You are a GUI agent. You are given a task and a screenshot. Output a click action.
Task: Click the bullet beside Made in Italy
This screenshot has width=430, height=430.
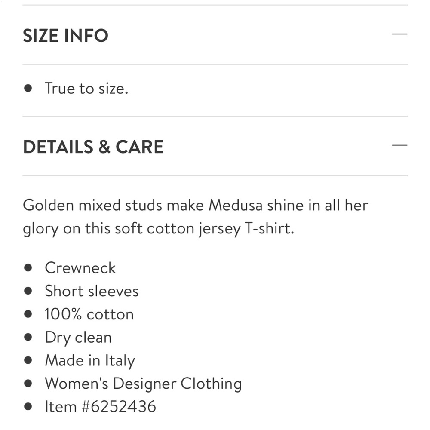coord(28,360)
